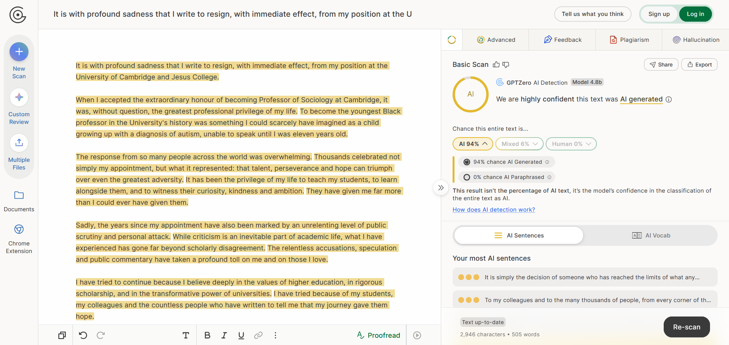This screenshot has height=345, width=729.
Task: Open How does AI detection work link
Action: [x=494, y=210]
